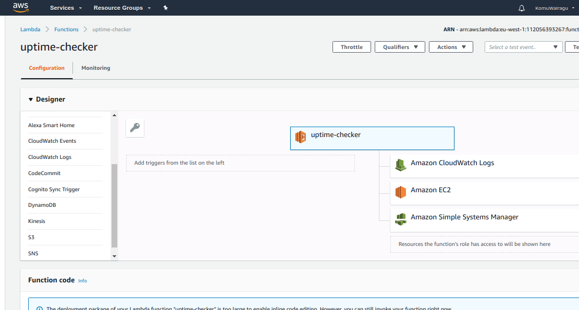The width and height of the screenshot is (579, 310).
Task: Select the uptime-checker Lambda function icon
Action: 301,137
